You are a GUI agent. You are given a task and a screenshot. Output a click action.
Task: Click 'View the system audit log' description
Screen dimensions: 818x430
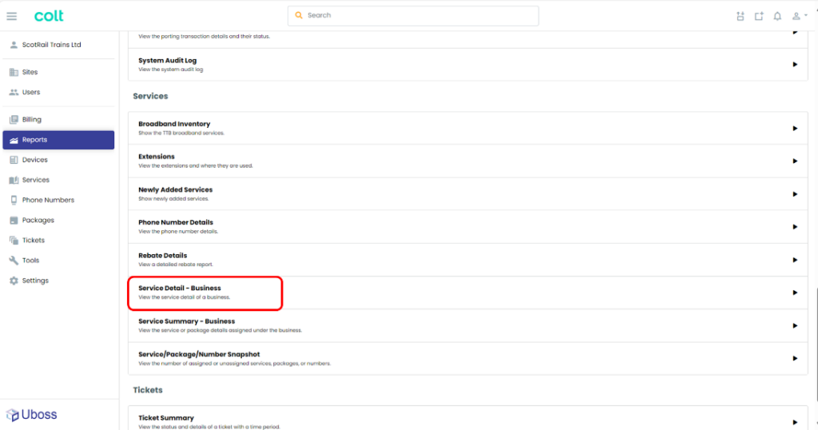click(x=171, y=70)
